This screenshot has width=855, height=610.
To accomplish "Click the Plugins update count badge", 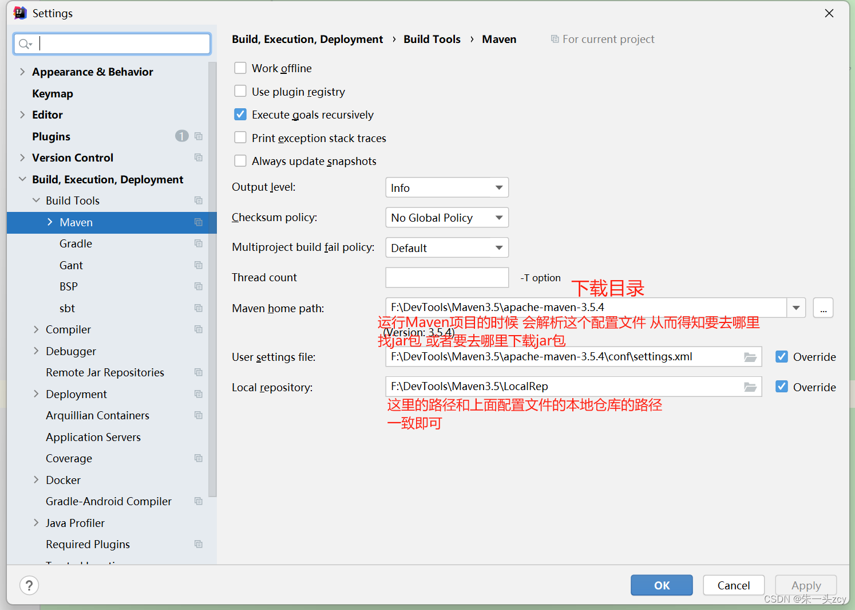I will 182,136.
